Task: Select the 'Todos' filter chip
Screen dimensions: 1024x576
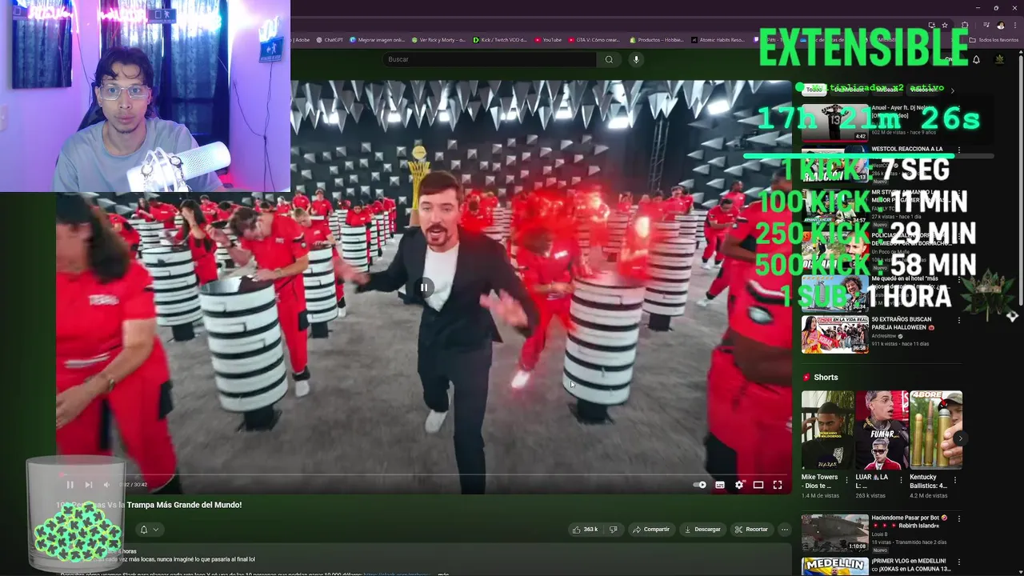Action: (x=814, y=90)
